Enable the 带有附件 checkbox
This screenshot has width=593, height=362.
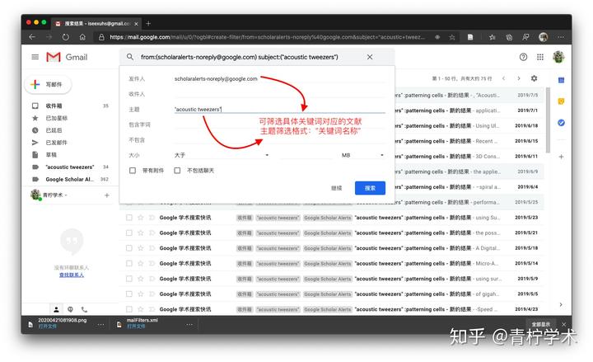click(x=133, y=171)
